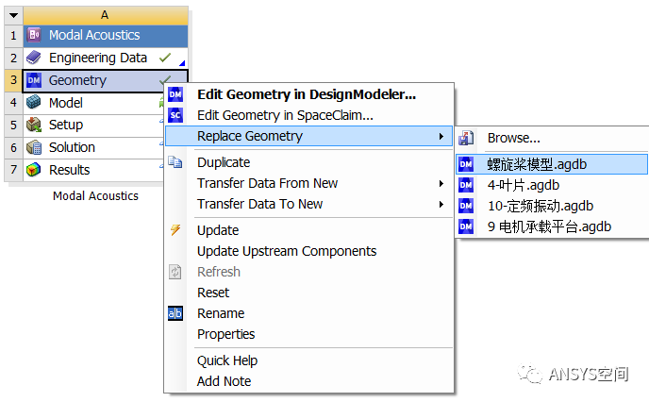This screenshot has width=649, height=402.
Task: Click the Duplicate copy icon
Action: point(175,162)
